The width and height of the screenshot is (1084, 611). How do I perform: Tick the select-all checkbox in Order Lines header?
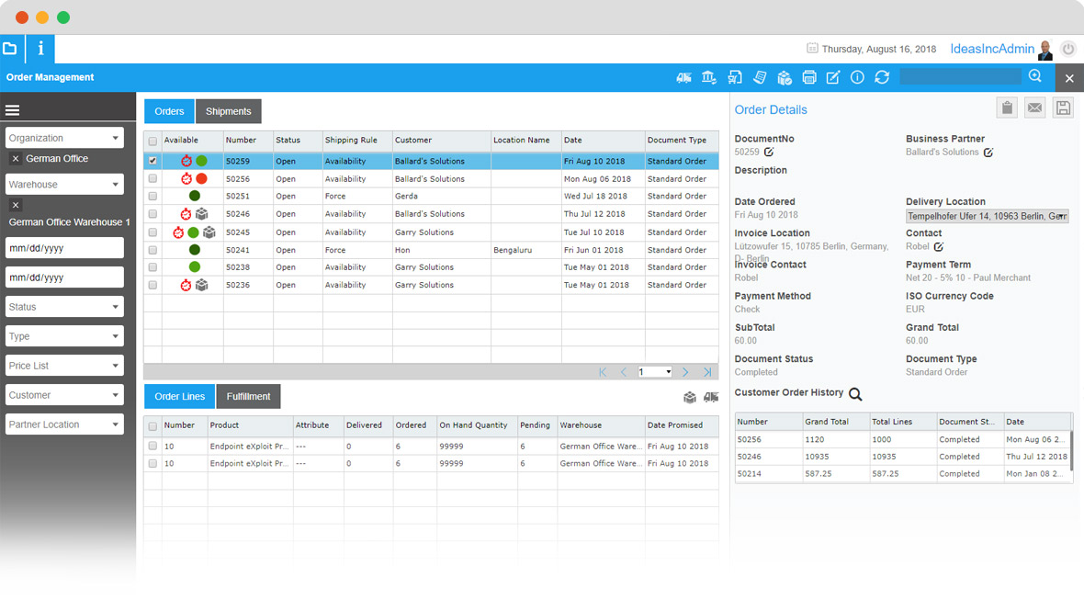pos(152,426)
